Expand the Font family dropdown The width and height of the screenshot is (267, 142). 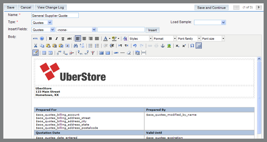click(x=189, y=39)
